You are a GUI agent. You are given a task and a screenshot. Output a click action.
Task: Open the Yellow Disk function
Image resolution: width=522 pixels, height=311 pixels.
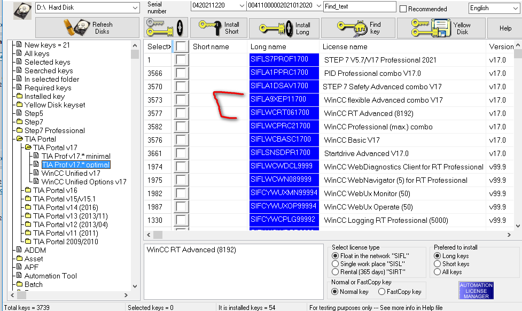pyautogui.click(x=441, y=28)
